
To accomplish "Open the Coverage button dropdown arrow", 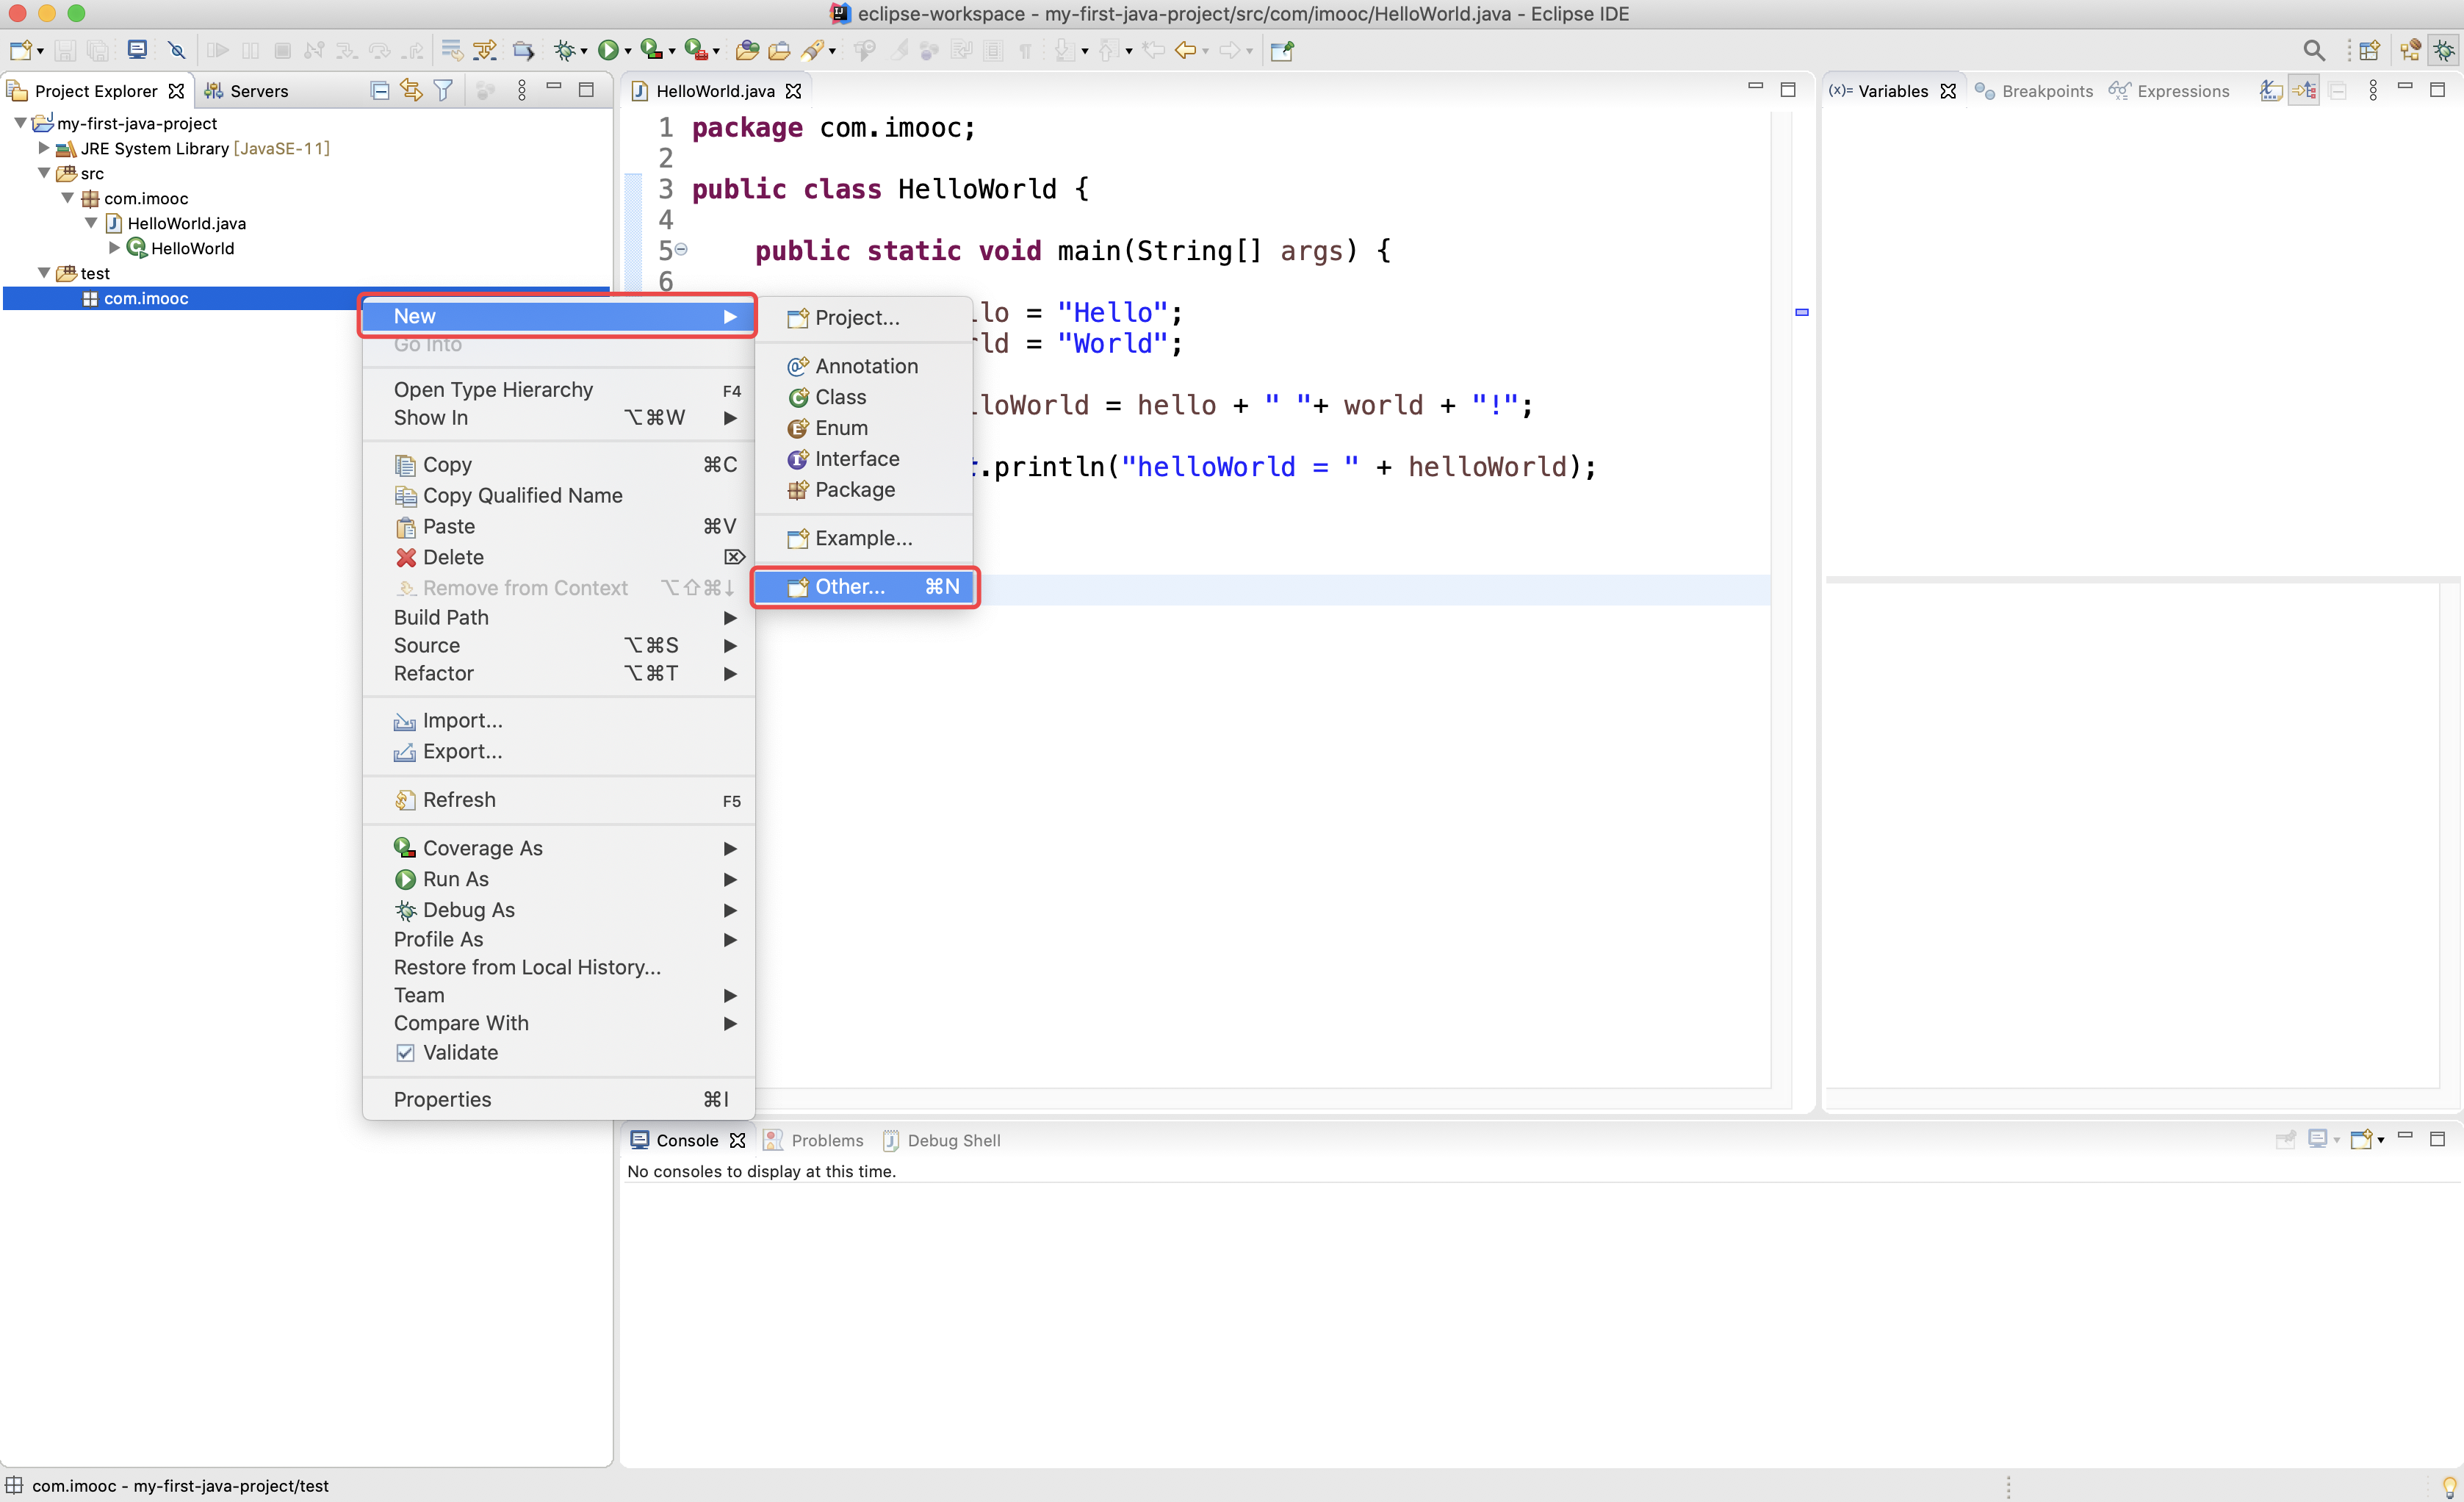I will [x=672, y=51].
